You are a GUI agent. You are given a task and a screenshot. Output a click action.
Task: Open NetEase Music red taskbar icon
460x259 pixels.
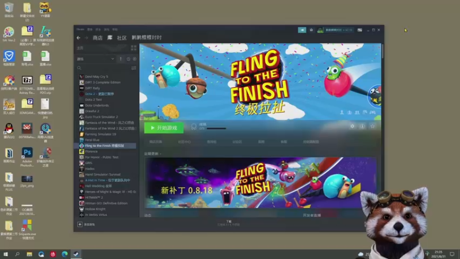coord(53,254)
